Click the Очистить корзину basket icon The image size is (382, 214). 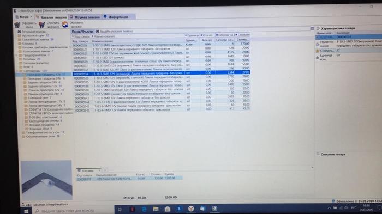[41, 25]
